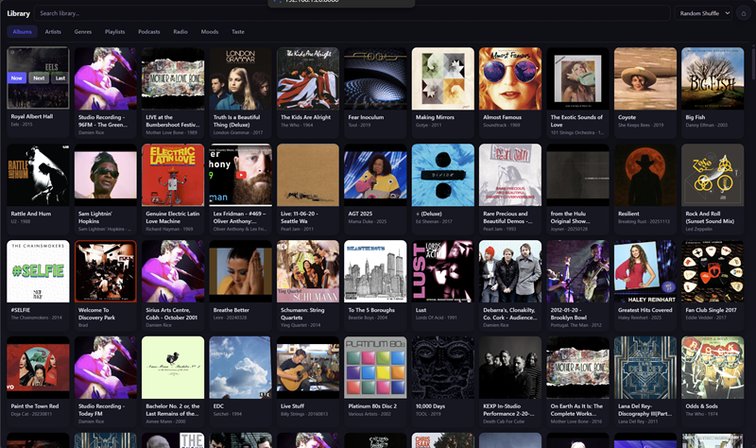Click the 'Studio Recording - 96FM' title
This screenshot has width=756, height=448.
pos(103,121)
